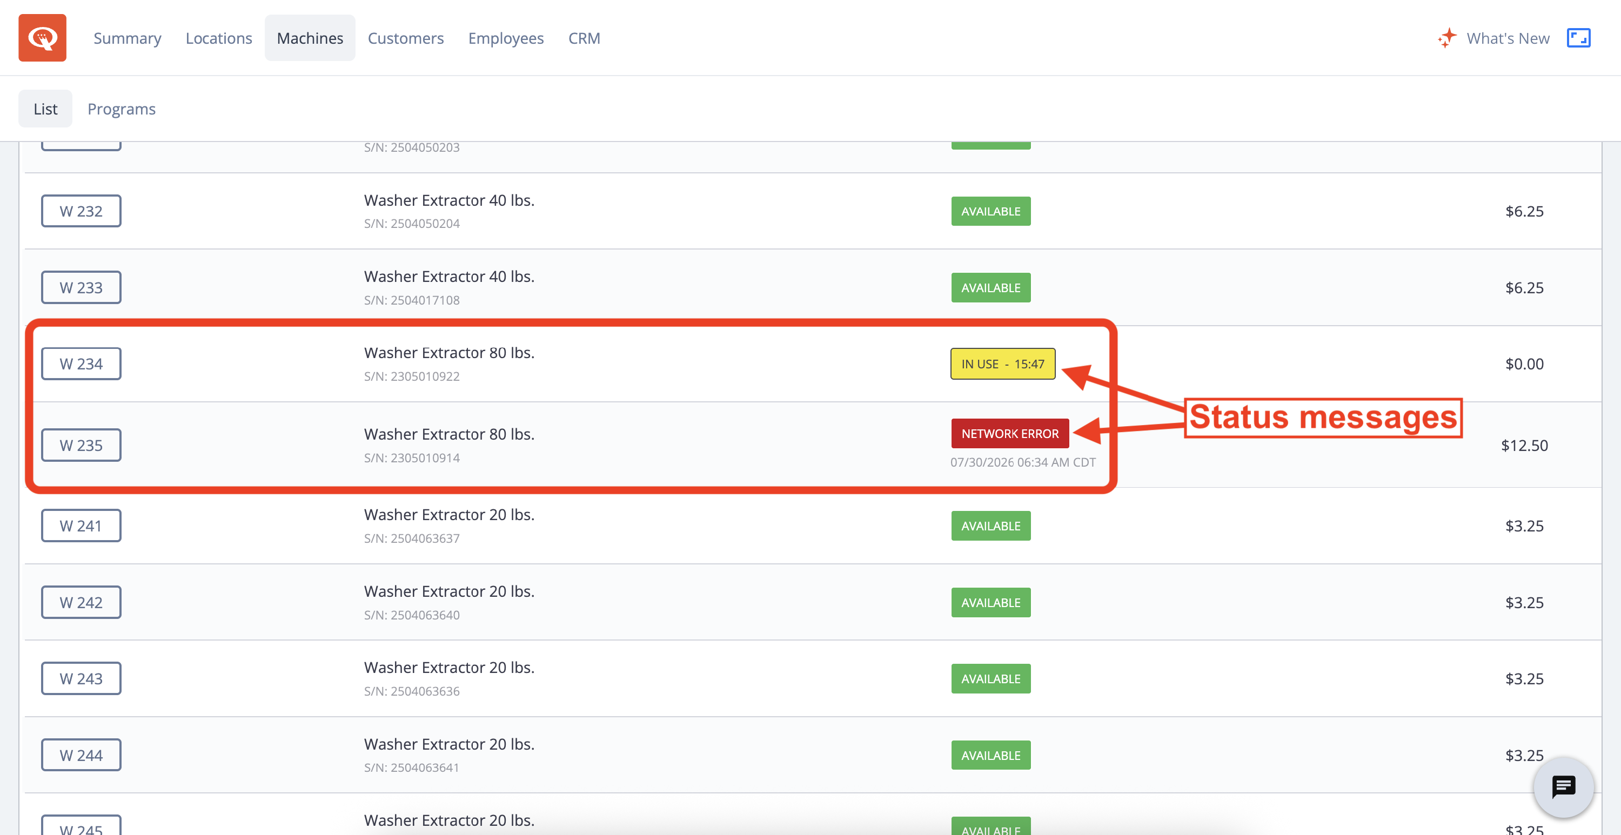Image resolution: width=1621 pixels, height=835 pixels.
Task: Click serial number S/N: 2504050204
Action: tap(412, 224)
